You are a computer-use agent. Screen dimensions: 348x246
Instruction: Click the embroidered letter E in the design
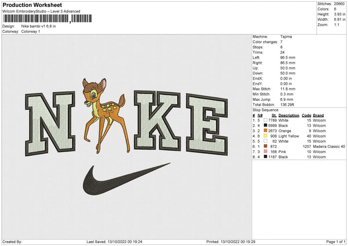pos(207,125)
